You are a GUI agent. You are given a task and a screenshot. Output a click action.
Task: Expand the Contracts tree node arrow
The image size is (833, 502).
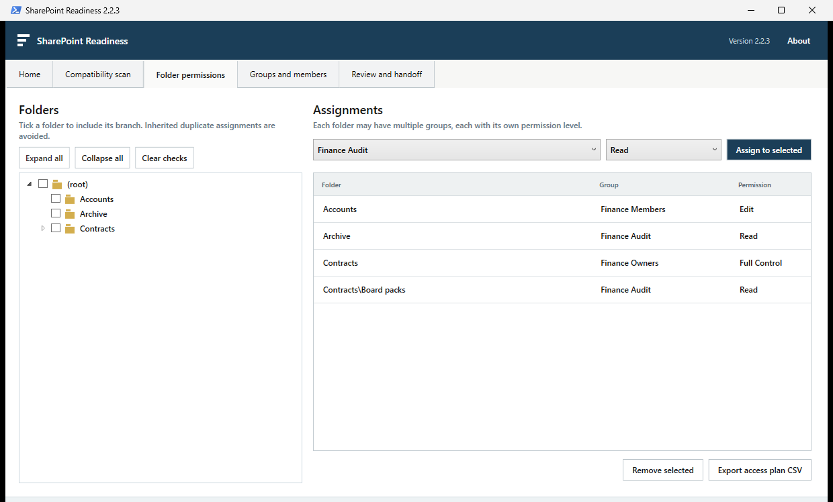click(x=43, y=228)
